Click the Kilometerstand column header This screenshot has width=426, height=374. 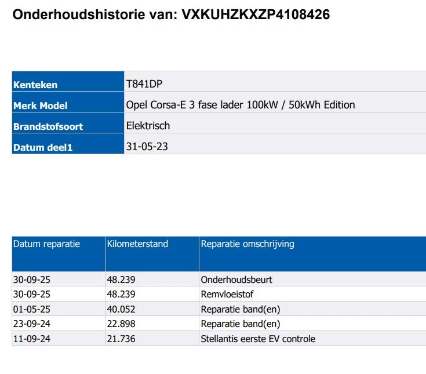tap(152, 254)
